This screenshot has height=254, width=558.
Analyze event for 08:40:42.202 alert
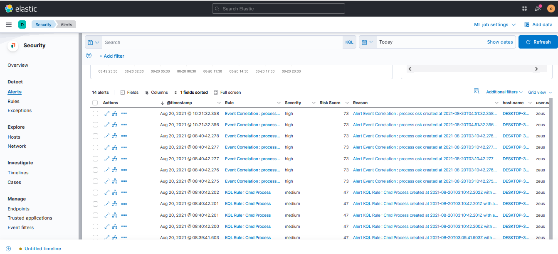tap(115, 192)
